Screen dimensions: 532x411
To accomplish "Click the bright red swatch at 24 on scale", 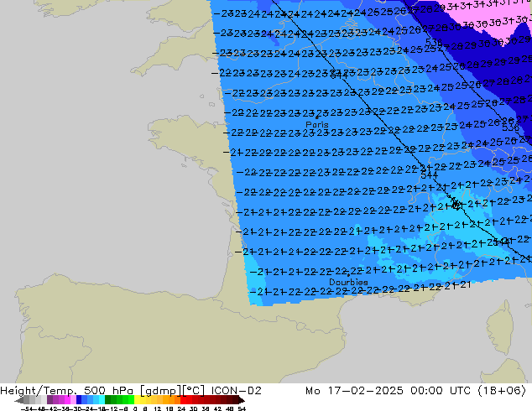I will point(183,399).
